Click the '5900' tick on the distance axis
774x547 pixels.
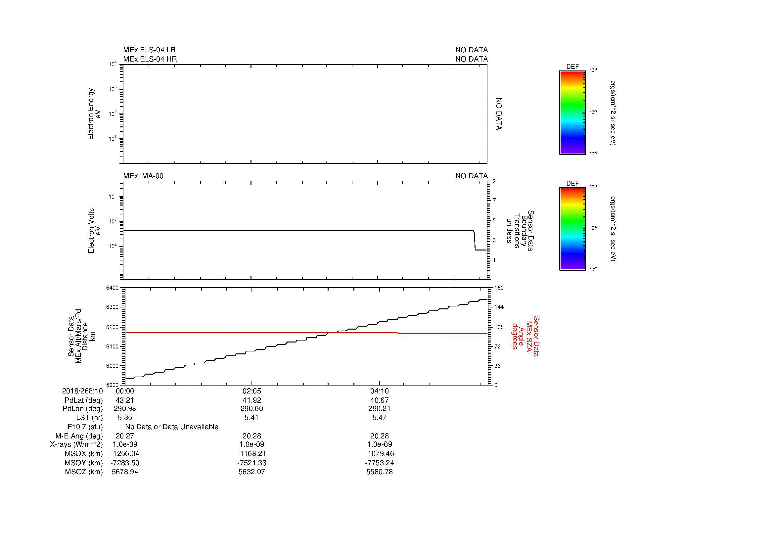click(x=112, y=385)
